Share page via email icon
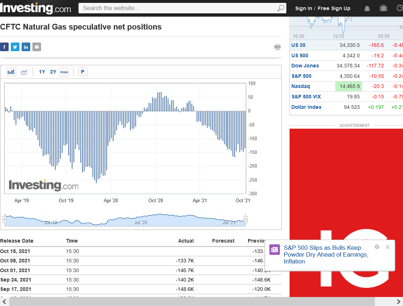 pos(37,47)
